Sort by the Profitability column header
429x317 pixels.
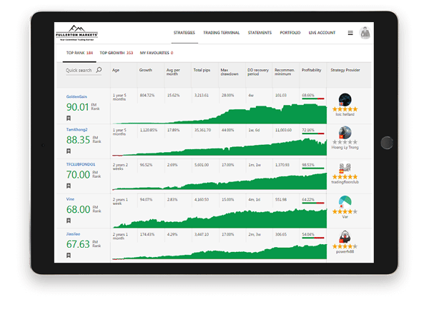coord(311,71)
